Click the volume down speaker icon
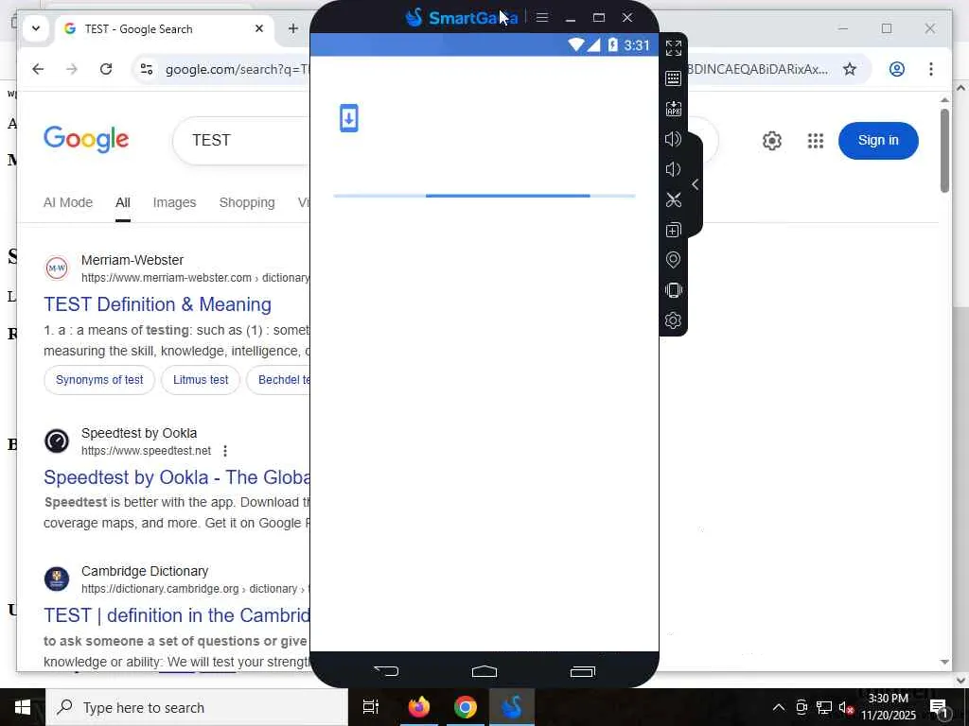This screenshot has width=969, height=726. click(673, 169)
